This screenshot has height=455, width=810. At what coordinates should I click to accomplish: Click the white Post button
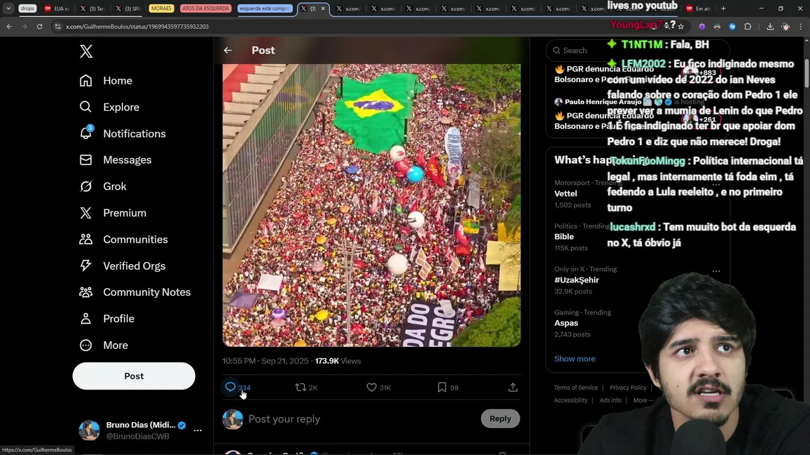pyautogui.click(x=134, y=376)
